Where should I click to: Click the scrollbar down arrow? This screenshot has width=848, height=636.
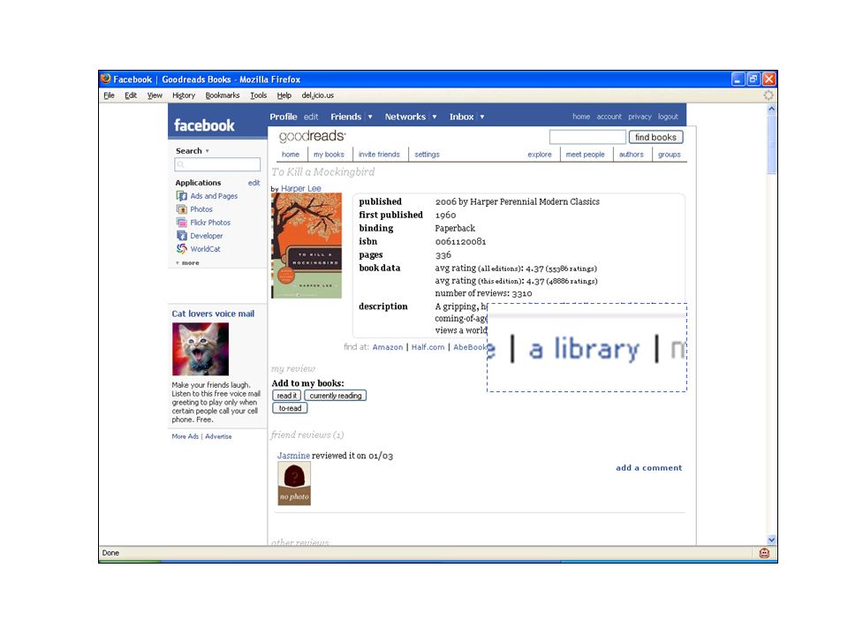[x=772, y=540]
